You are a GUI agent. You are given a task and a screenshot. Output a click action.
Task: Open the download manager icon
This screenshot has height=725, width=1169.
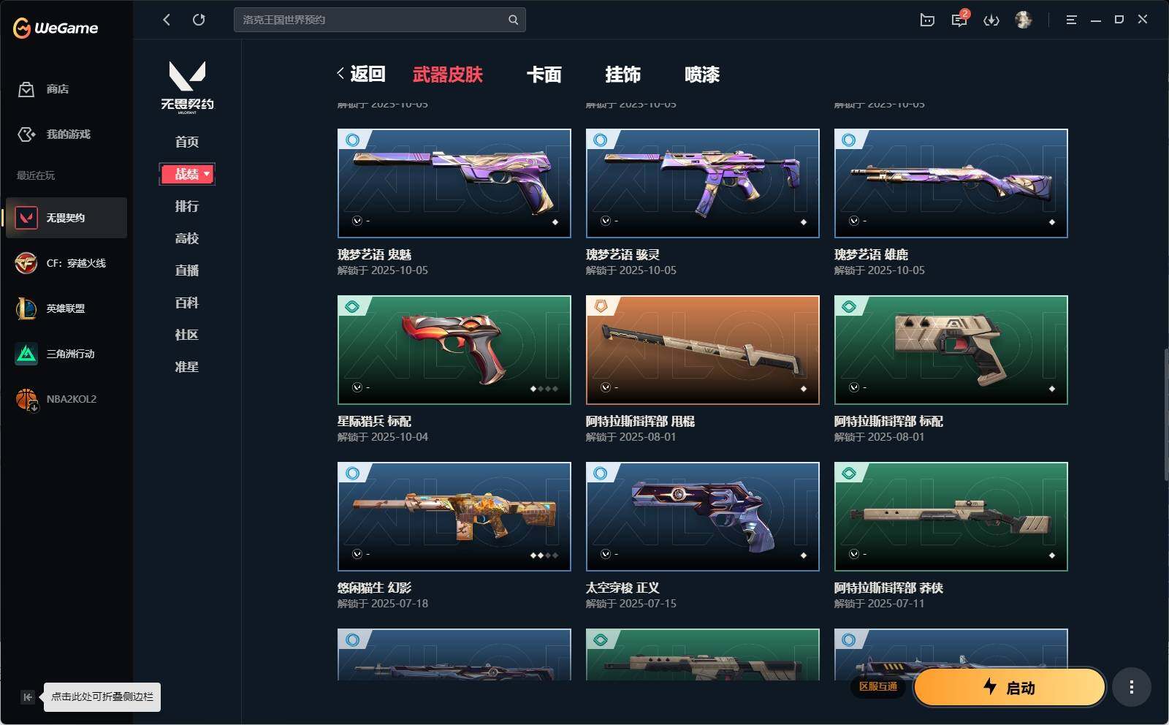[x=991, y=20]
